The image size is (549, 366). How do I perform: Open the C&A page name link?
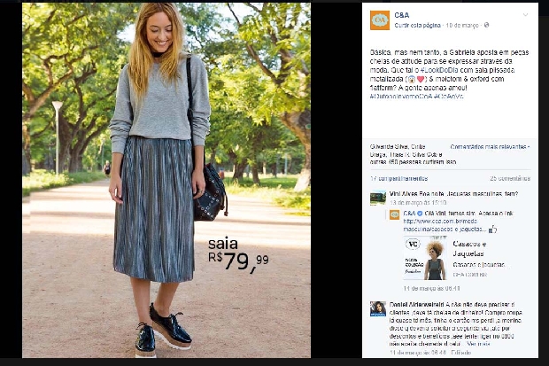[x=402, y=15]
